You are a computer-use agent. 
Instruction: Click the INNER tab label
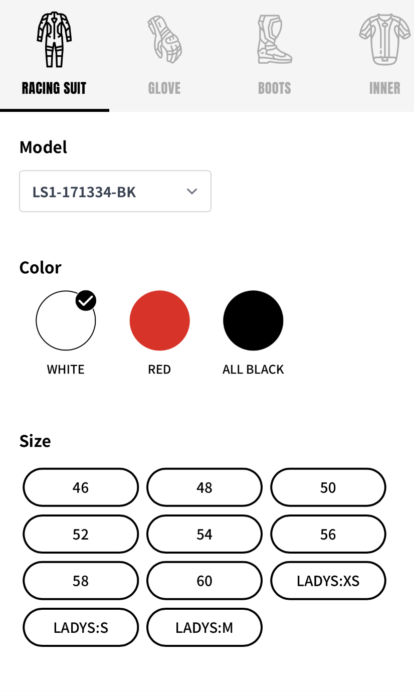coord(384,89)
